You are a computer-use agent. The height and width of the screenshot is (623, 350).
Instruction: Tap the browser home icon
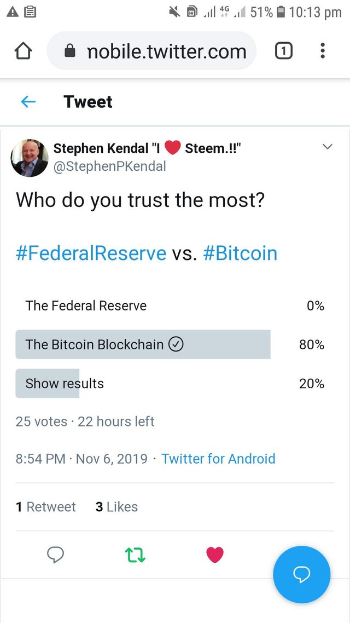pyautogui.click(x=23, y=51)
